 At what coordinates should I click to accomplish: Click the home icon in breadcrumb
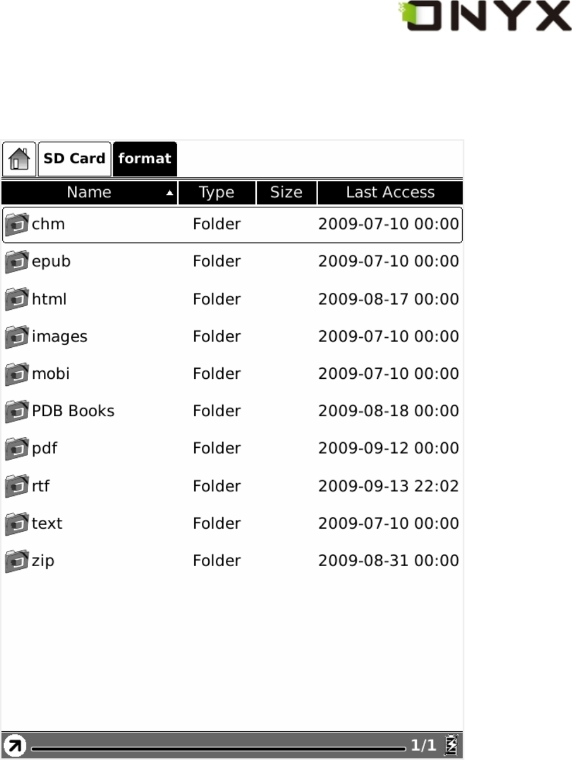tap(19, 159)
